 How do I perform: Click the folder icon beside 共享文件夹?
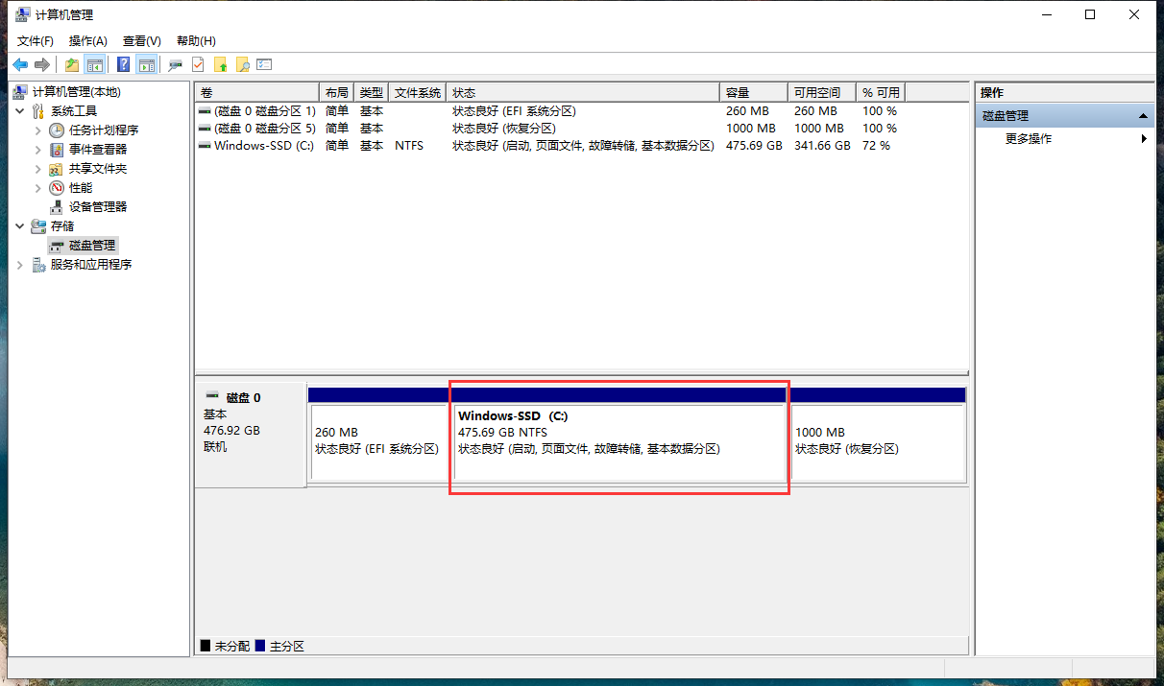[58, 169]
